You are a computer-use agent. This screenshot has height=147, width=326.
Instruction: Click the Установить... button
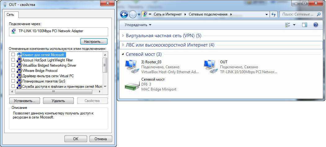[x=24, y=101]
